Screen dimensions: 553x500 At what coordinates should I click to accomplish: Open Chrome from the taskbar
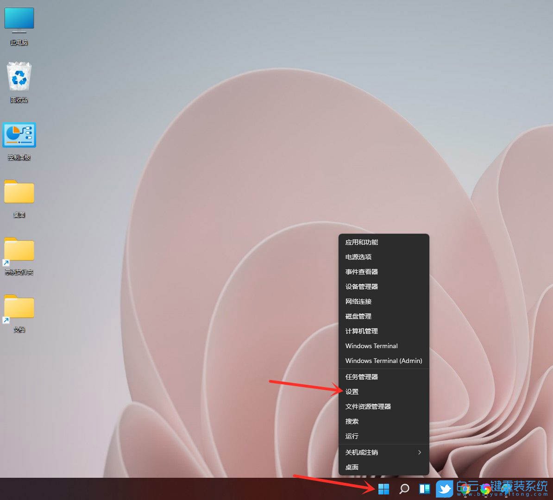click(465, 489)
